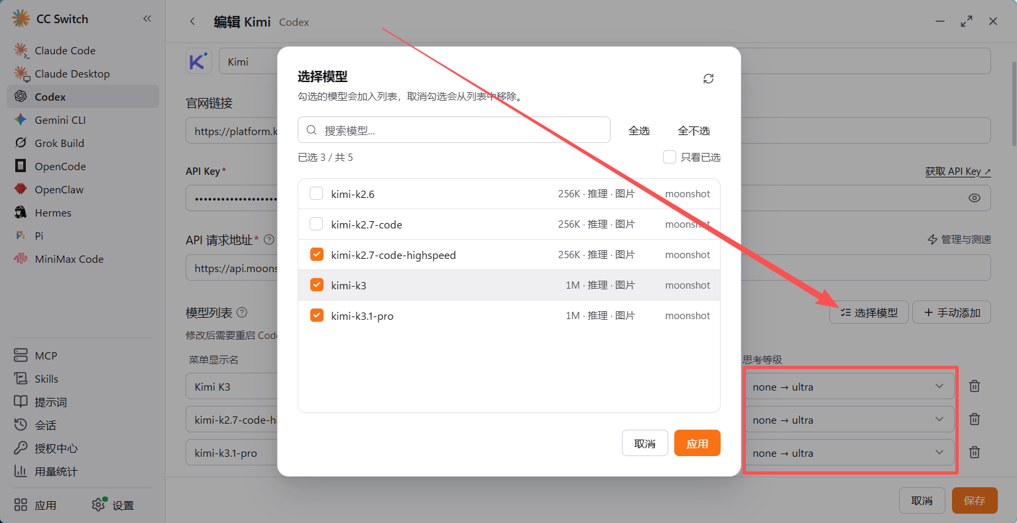
Task: Click the help icon beside 模型列表
Action: (x=242, y=312)
